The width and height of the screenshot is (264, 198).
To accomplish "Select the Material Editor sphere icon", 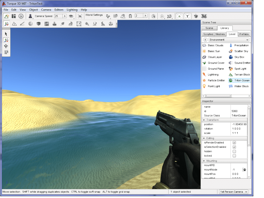I will (x=30, y=24).
